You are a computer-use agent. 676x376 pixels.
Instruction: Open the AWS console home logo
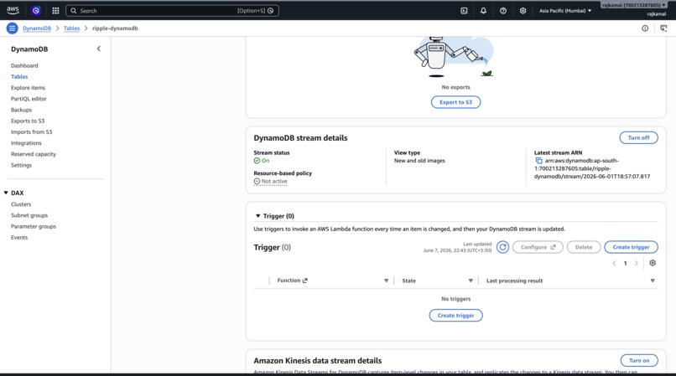pyautogui.click(x=13, y=10)
